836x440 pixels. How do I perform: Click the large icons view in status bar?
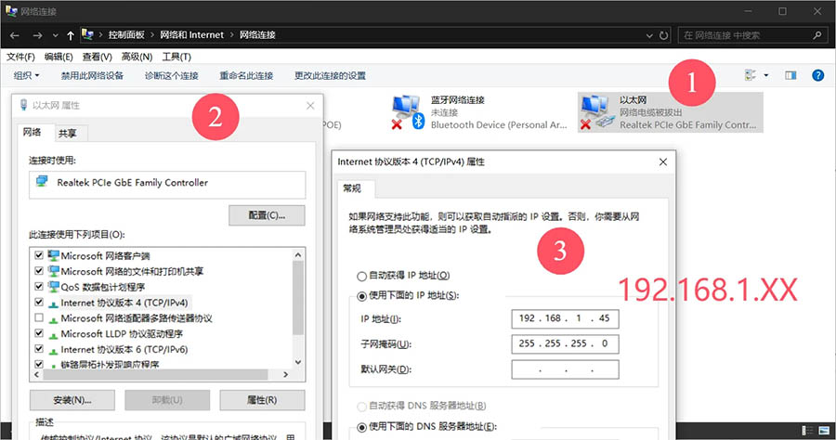825,431
